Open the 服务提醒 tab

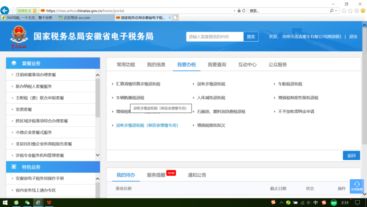point(156,175)
